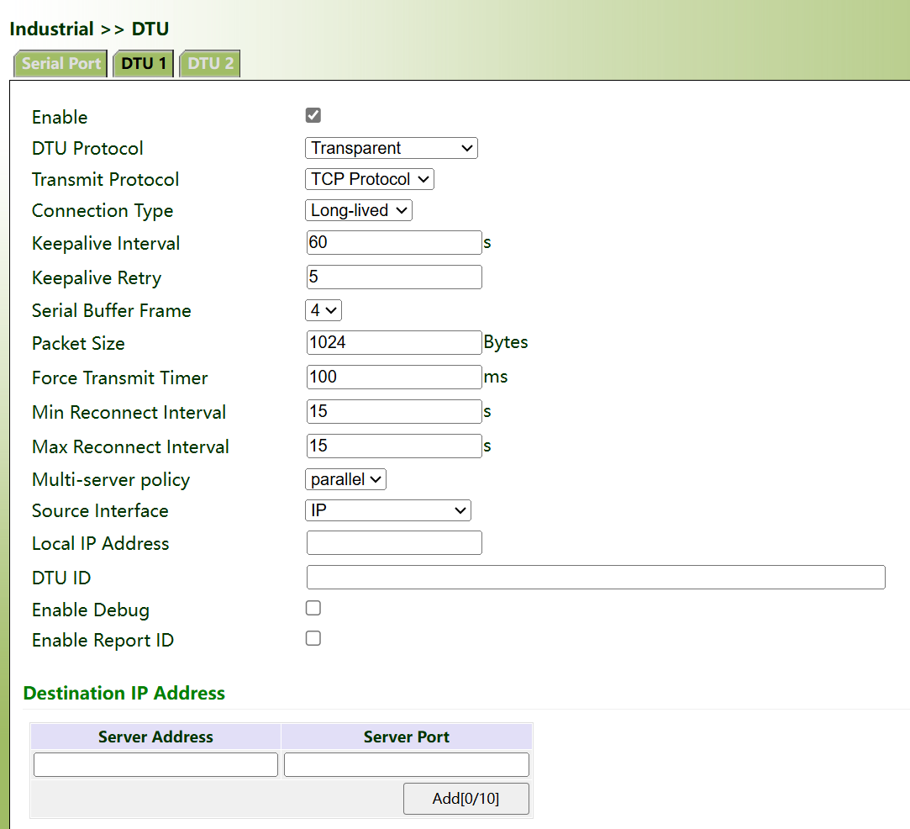
Task: Select the Force Transmit Timer field
Action: point(394,377)
